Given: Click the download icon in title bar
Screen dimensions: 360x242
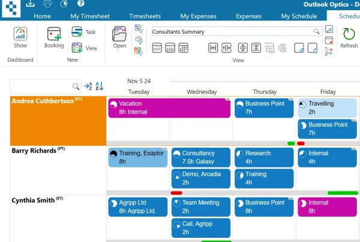Looking at the screenshot, I should pyautogui.click(x=30, y=4).
